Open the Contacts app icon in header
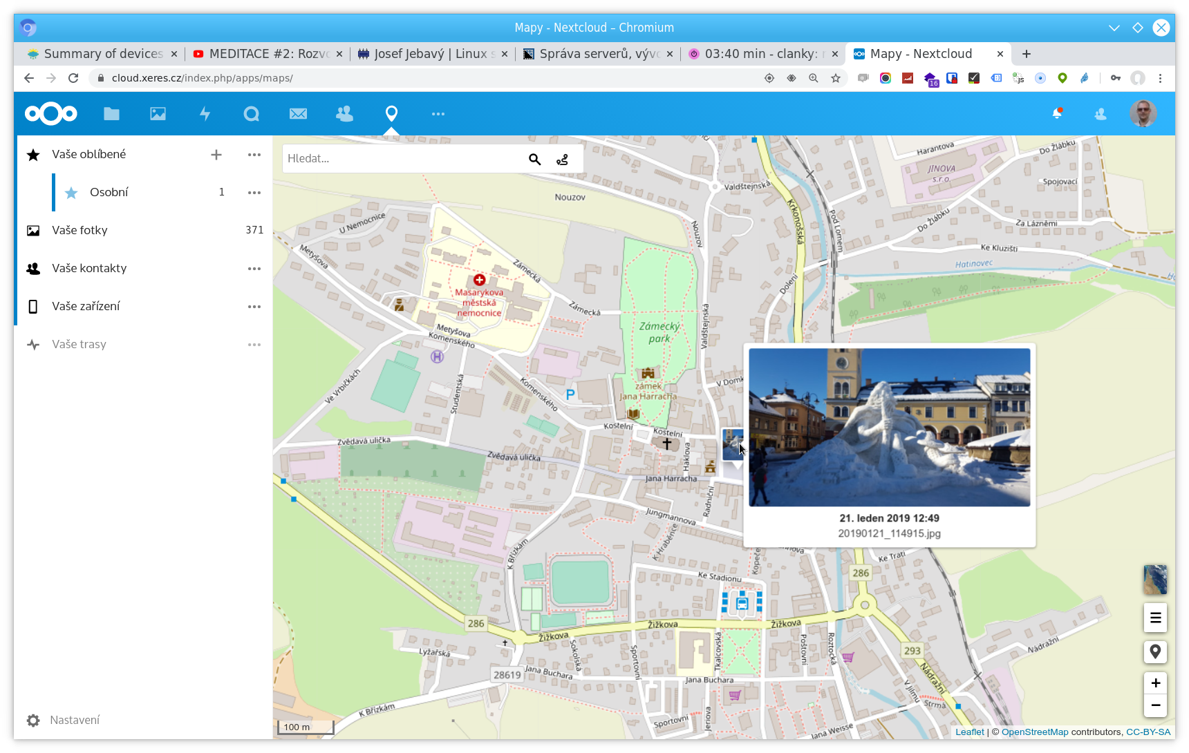Screen dimensions: 1189x753 [x=344, y=114]
